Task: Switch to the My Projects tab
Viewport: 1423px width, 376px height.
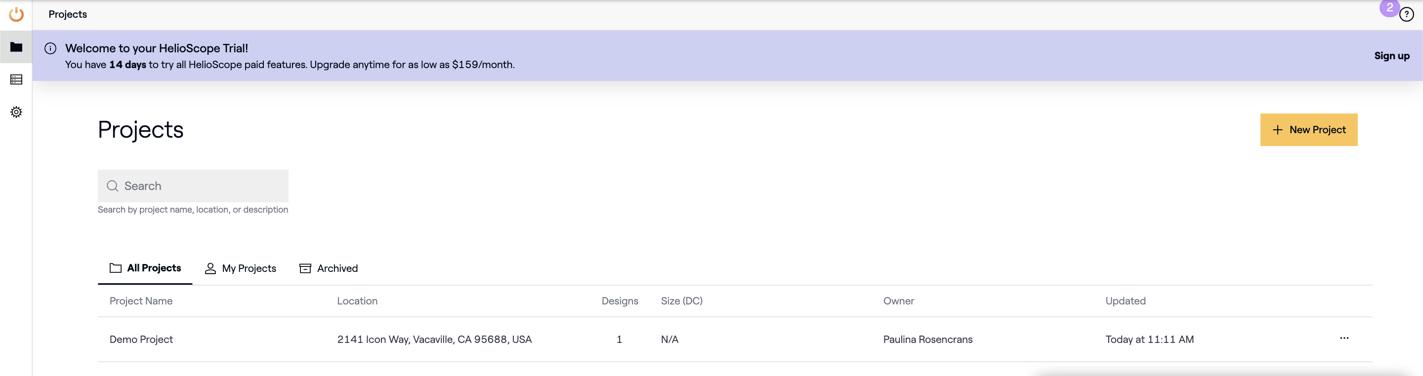Action: point(240,268)
